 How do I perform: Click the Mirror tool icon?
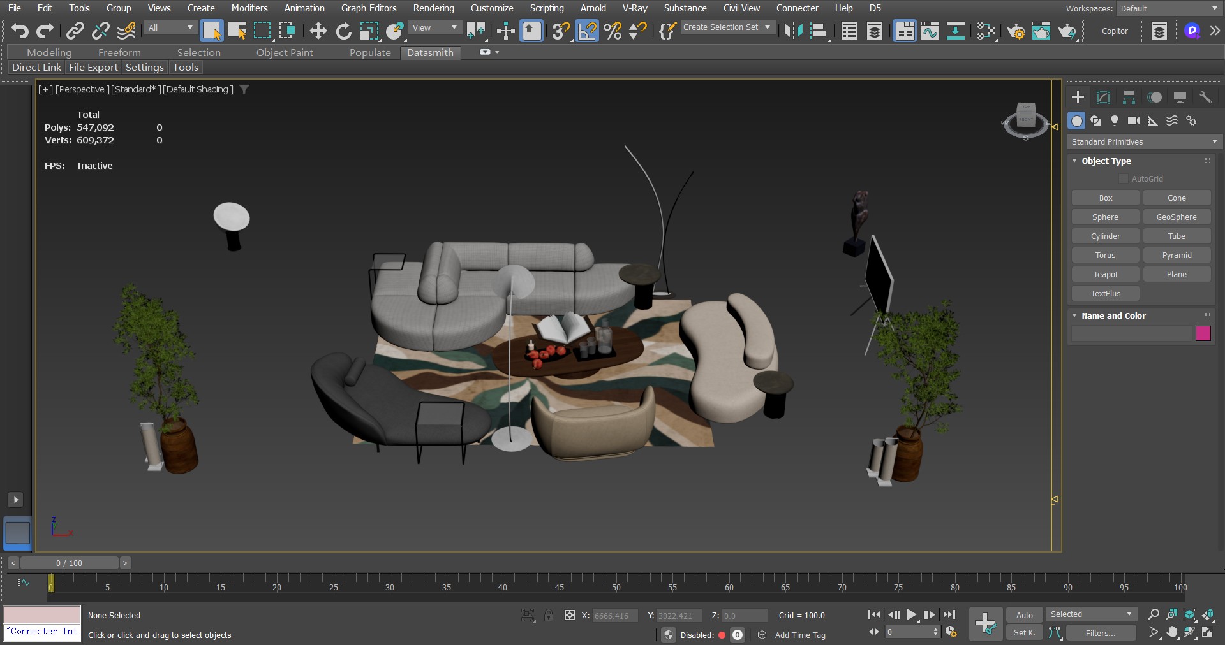tap(794, 31)
